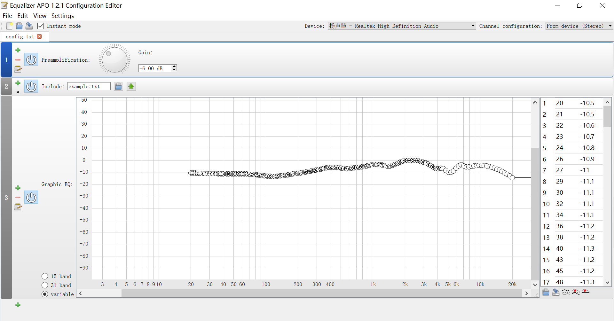Click the graph's horizontal scroll right arrow

point(526,293)
